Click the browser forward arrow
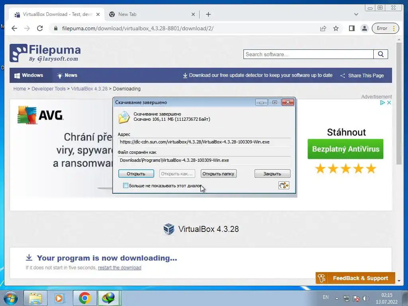Screen dimensions: 408x306 [27, 28]
